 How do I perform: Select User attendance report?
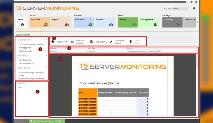click(26, 63)
